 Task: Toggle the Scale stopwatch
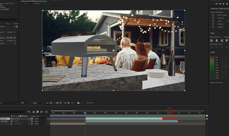click(x=213, y=21)
